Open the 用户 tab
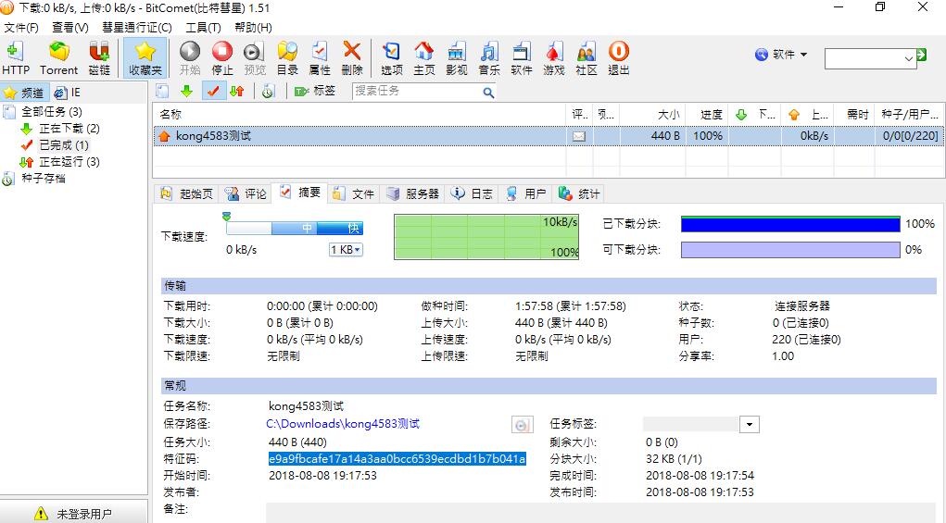The height and width of the screenshot is (523, 946). tap(526, 194)
